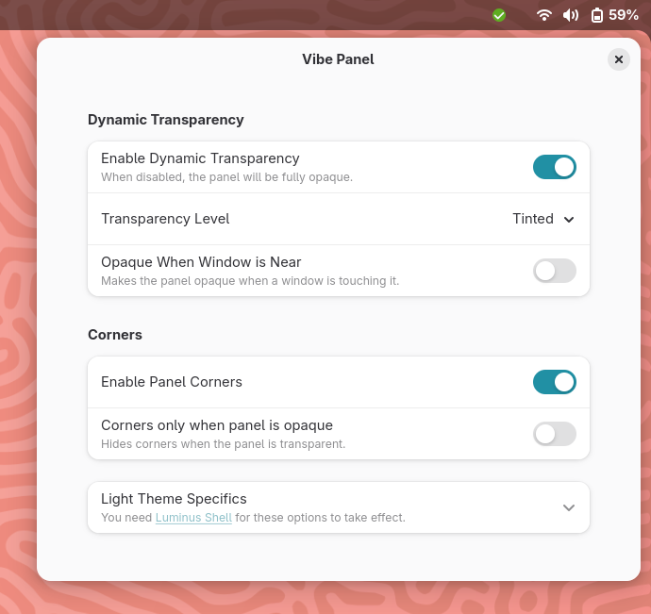This screenshot has height=614, width=651.
Task: Expand Light Theme Specifics chevron arrow
Action: [x=569, y=507]
